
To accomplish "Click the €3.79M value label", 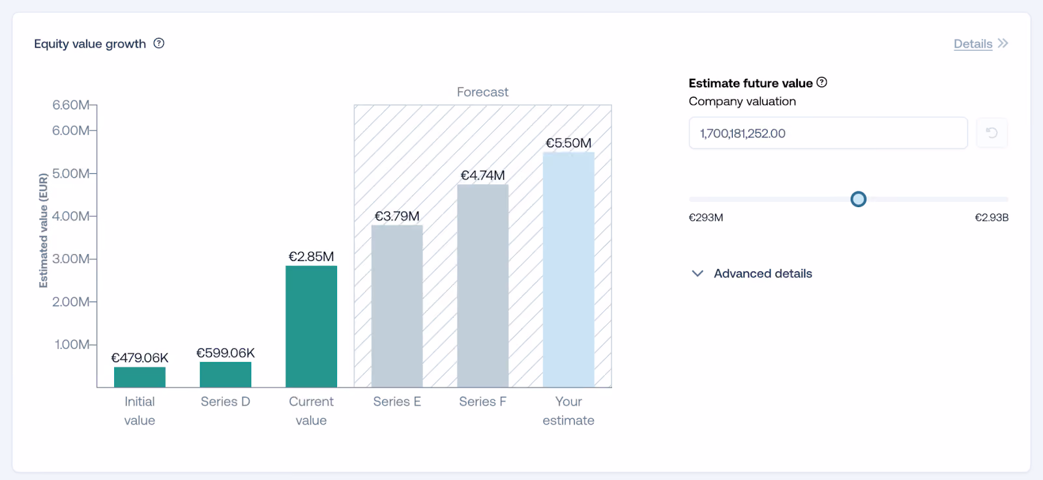I will tap(397, 216).
